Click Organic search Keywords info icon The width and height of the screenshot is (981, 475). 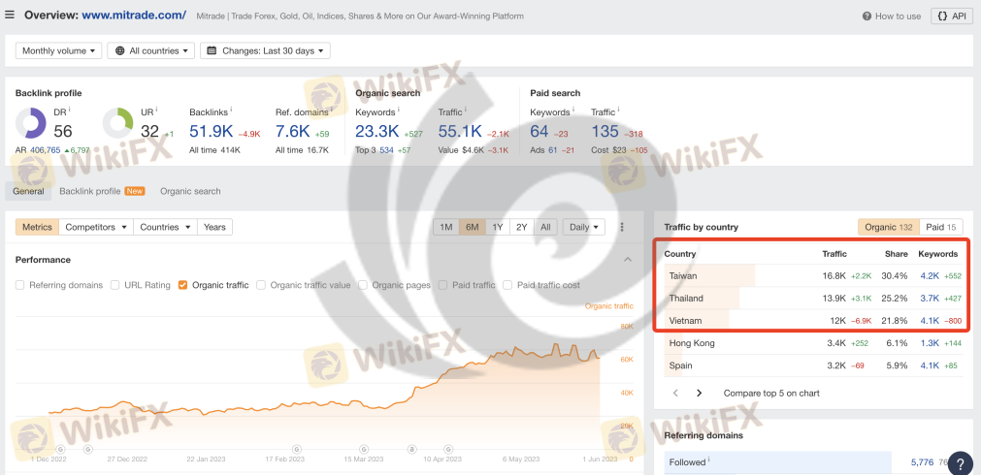[x=398, y=110]
